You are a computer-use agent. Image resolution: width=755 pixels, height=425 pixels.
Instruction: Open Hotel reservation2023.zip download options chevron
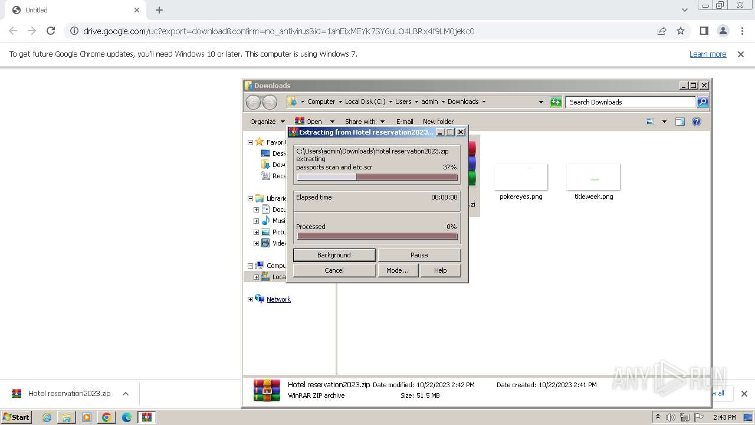(x=125, y=394)
